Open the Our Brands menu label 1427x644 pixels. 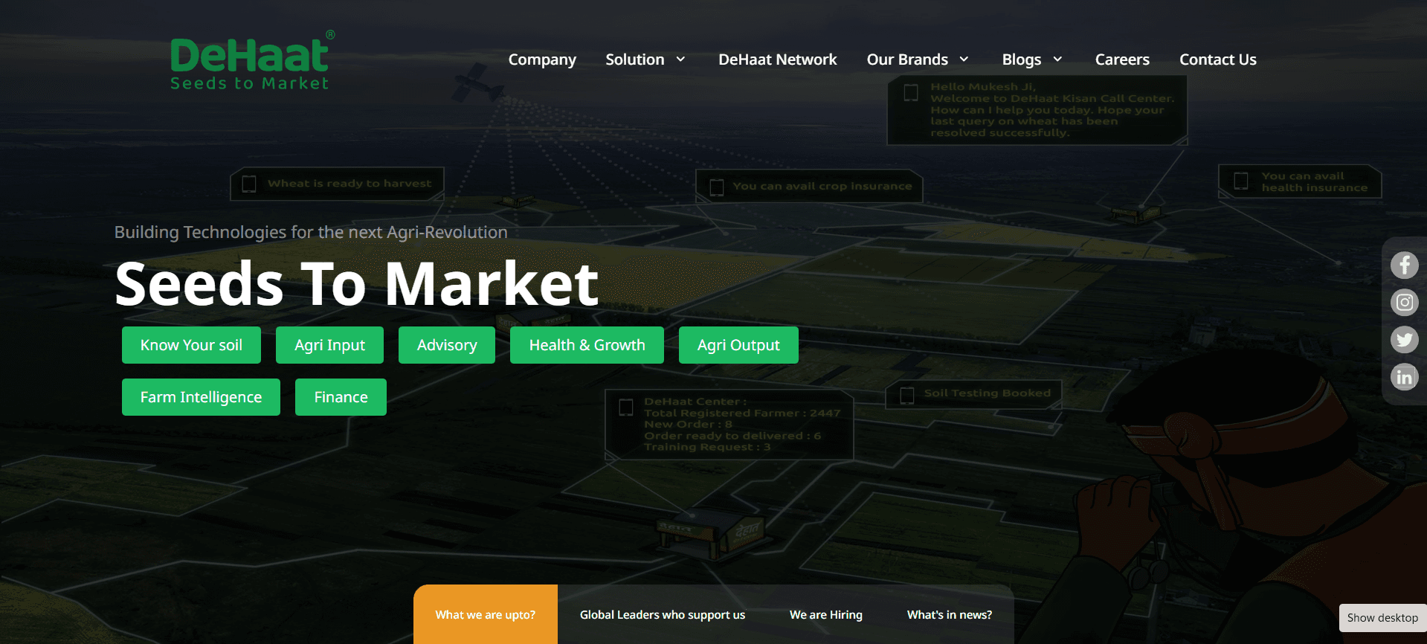[907, 59]
